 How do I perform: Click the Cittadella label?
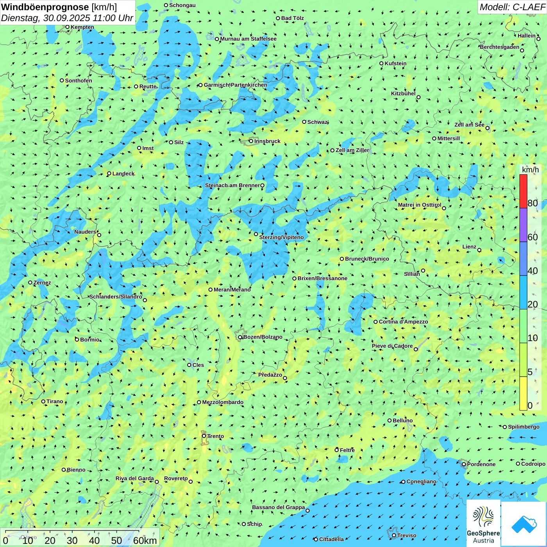[331, 539]
